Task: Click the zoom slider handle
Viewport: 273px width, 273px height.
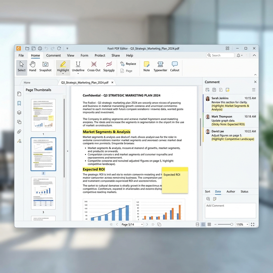Action: [232, 224]
